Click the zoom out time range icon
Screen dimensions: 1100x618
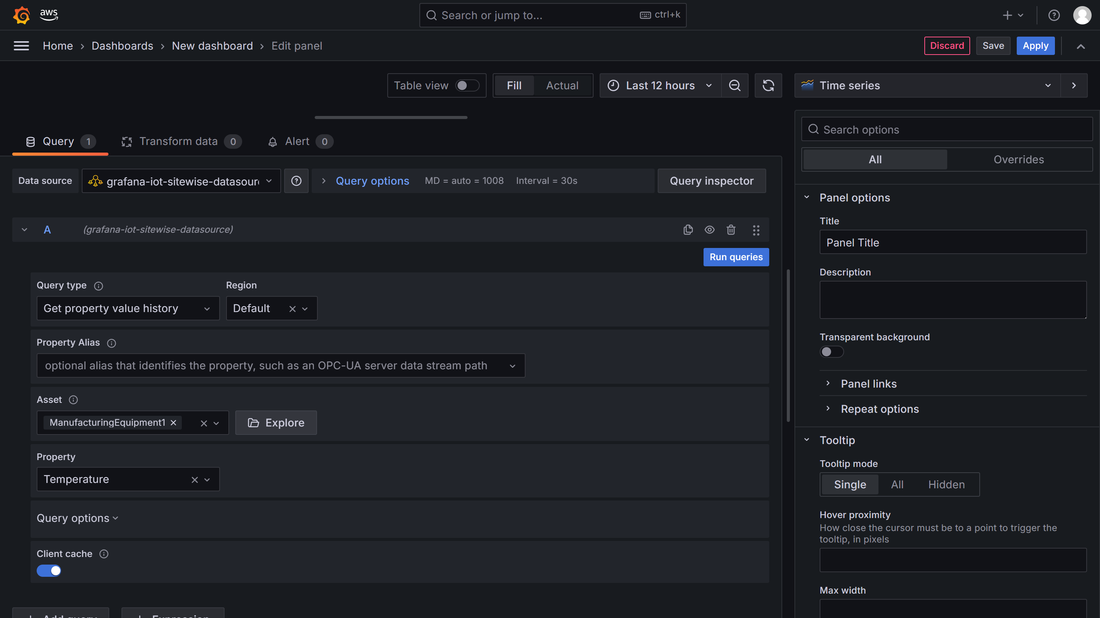[734, 85]
